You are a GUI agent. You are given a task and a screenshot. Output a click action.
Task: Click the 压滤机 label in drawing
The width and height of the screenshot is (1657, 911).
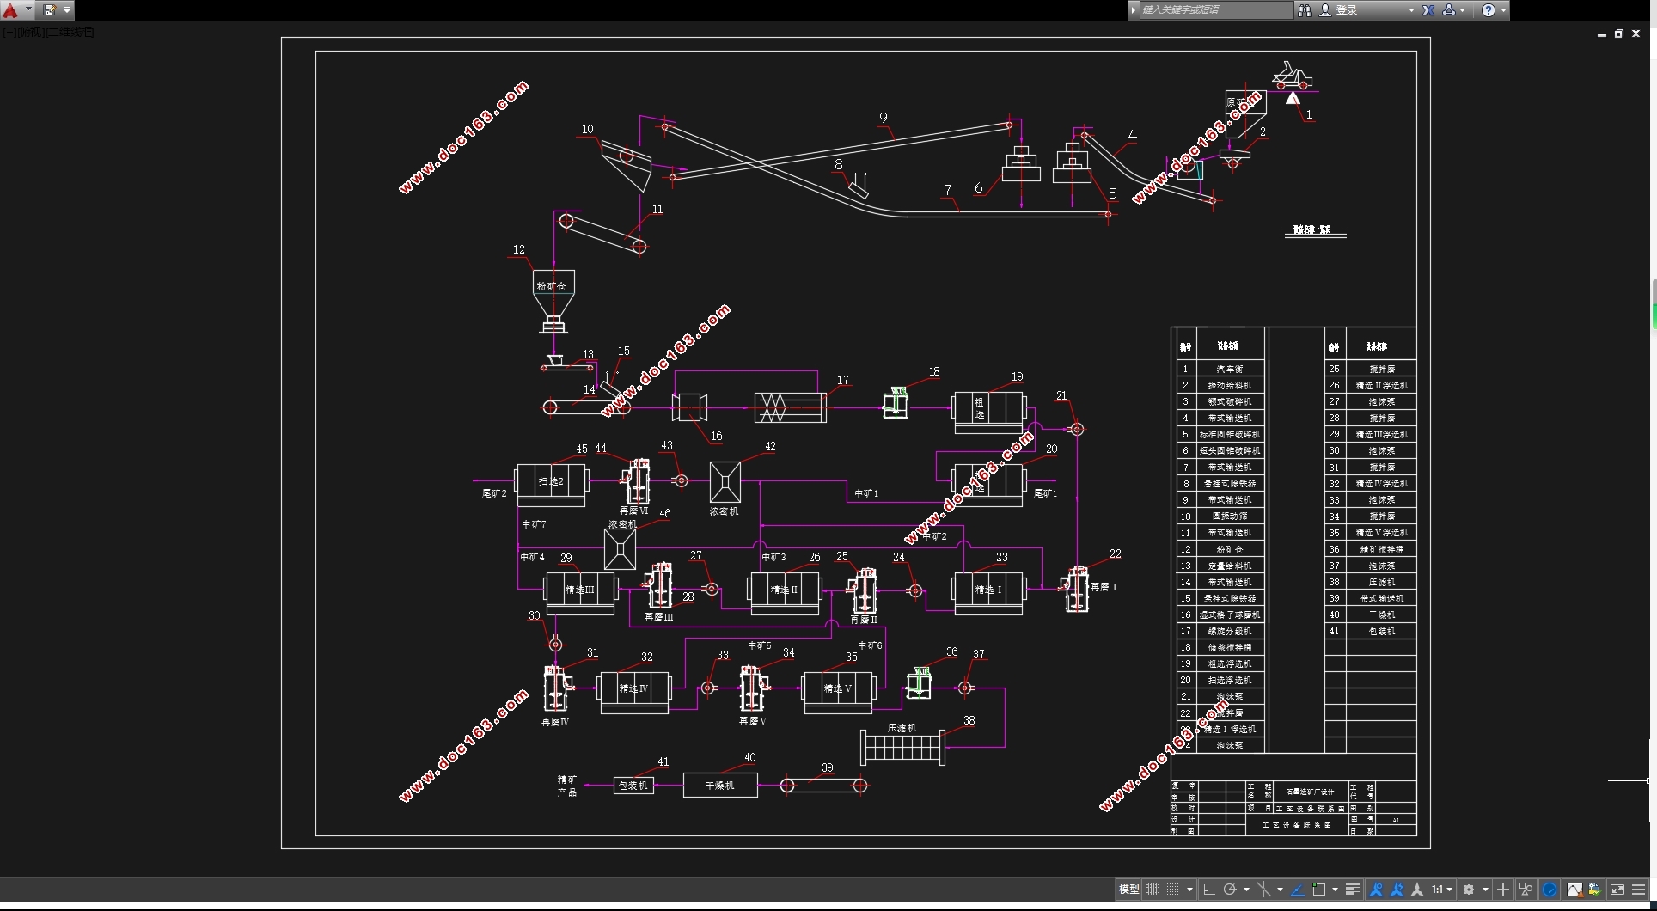[x=902, y=728]
